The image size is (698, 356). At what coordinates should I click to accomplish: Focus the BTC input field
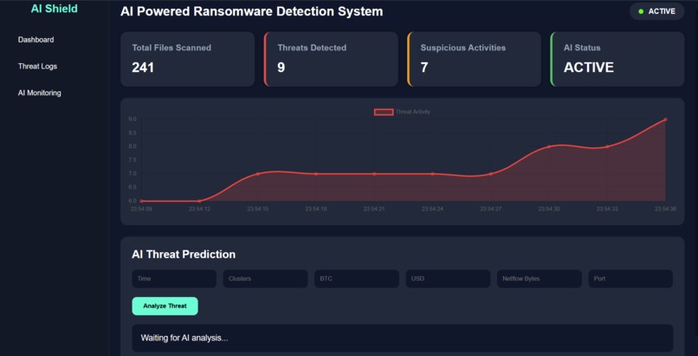[x=357, y=279]
